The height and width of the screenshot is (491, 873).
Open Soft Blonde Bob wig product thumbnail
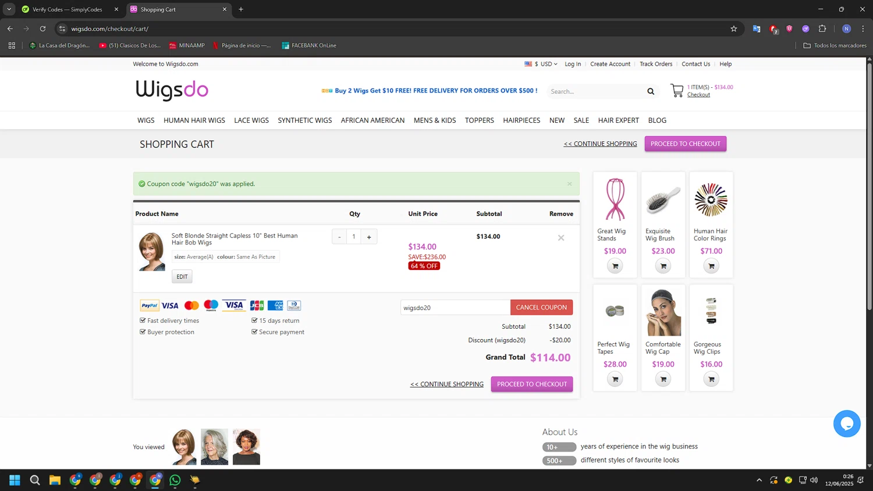click(152, 252)
